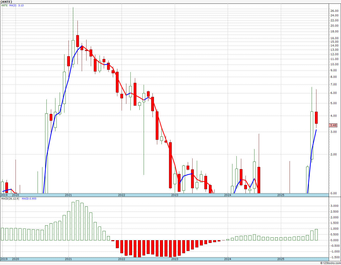The image size is (341, 265).
Task: Click the MACD:0.955 value label
Action: (x=29, y=199)
